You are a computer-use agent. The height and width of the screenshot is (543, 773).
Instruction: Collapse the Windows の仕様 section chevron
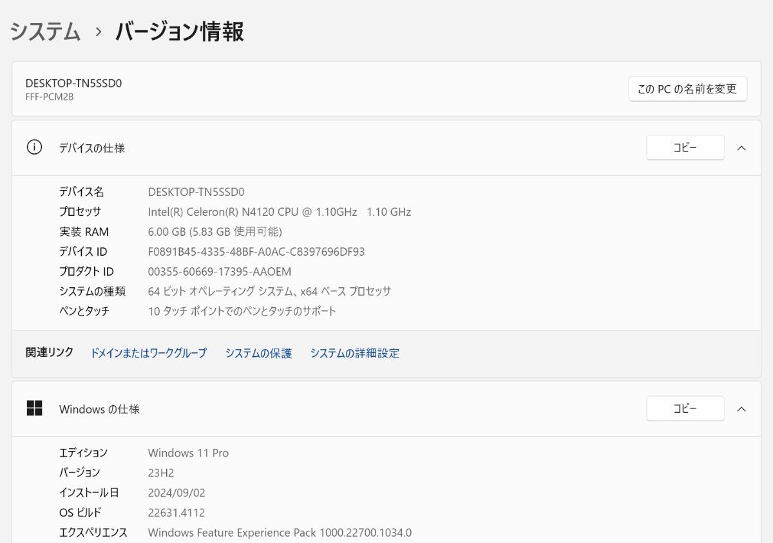741,409
